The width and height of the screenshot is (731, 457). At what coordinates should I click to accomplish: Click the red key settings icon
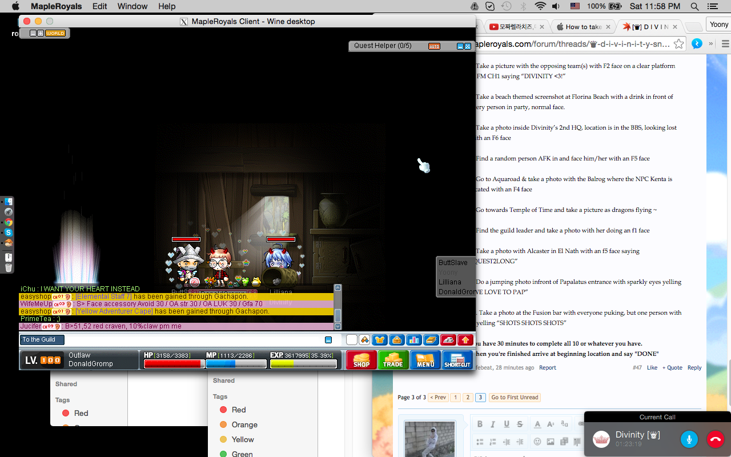[448, 340]
